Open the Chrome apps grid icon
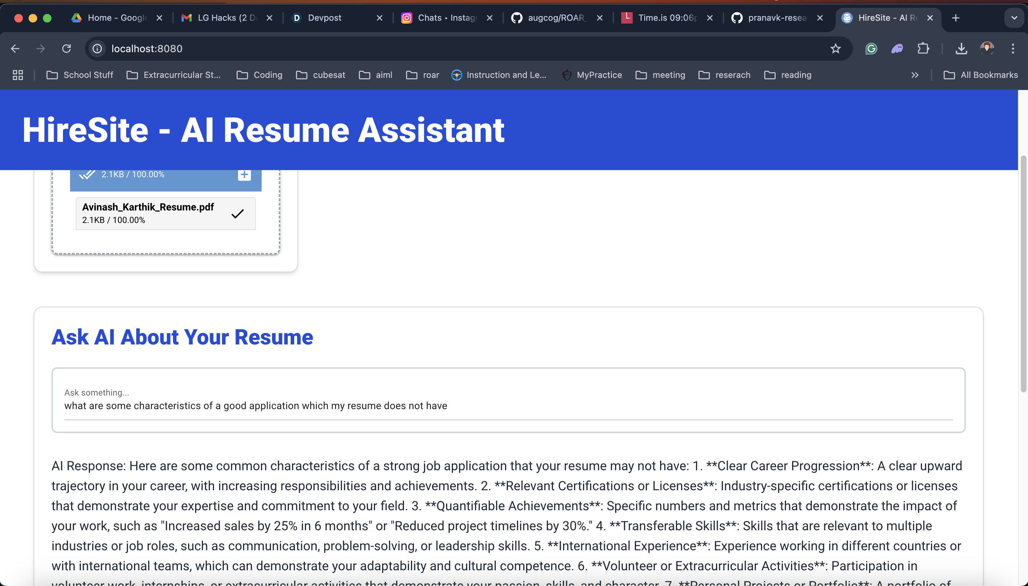Image resolution: width=1028 pixels, height=586 pixels. (18, 75)
